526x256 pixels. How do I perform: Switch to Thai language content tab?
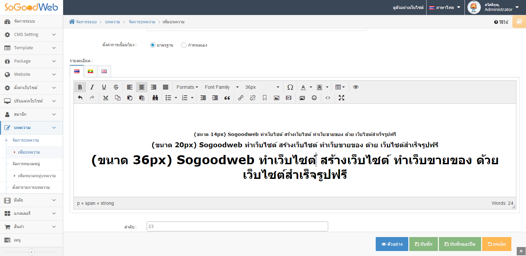click(x=77, y=71)
